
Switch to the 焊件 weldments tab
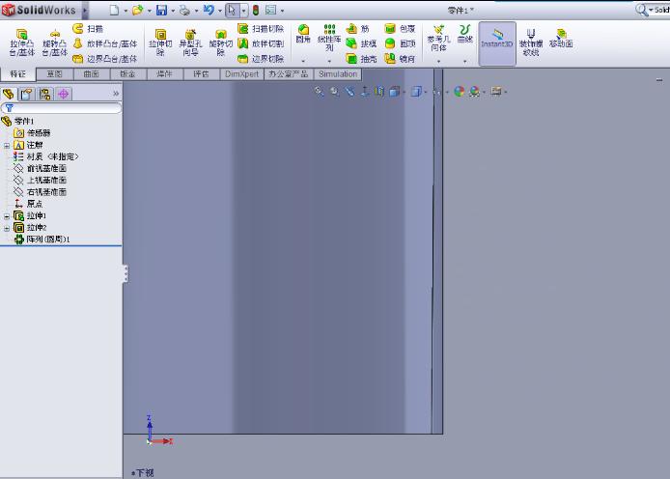click(x=164, y=74)
